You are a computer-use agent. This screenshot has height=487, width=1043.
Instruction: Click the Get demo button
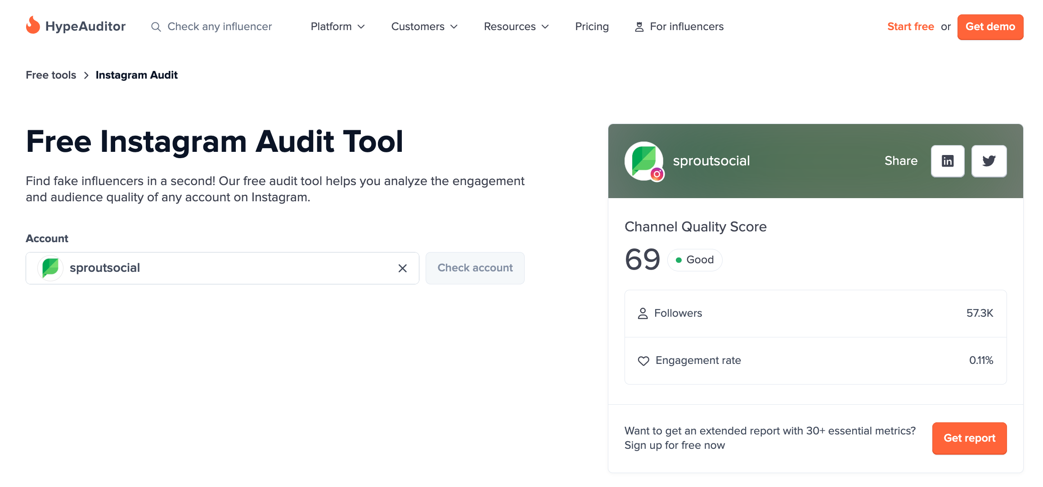point(990,27)
